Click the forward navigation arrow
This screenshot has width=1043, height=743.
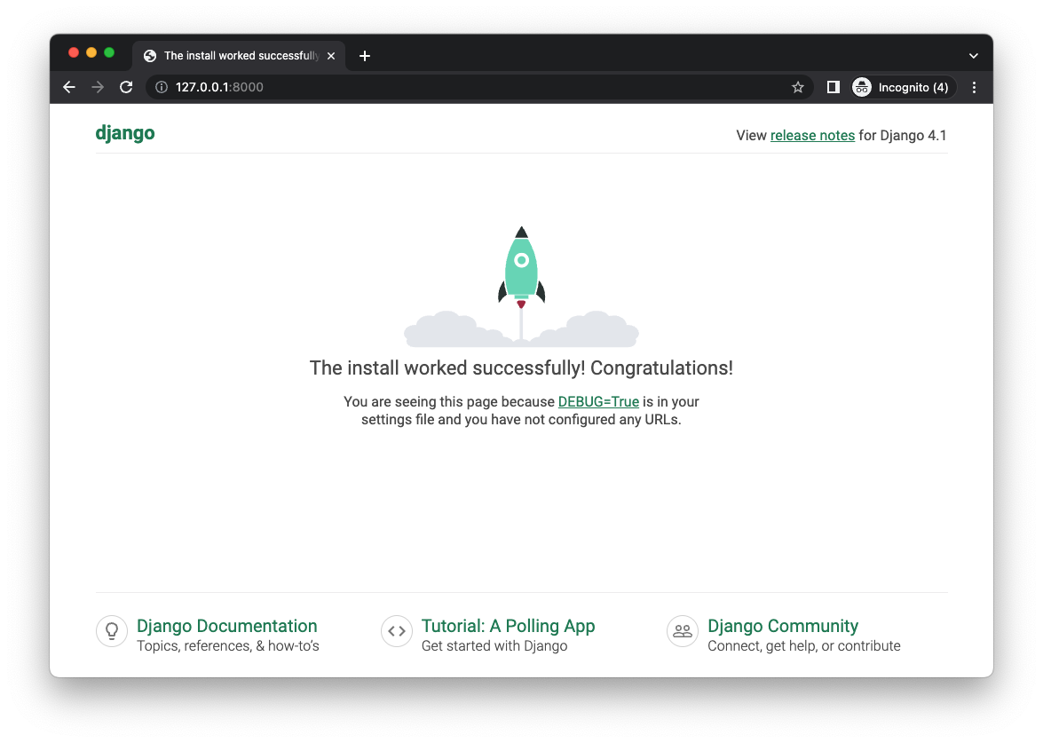(x=98, y=87)
